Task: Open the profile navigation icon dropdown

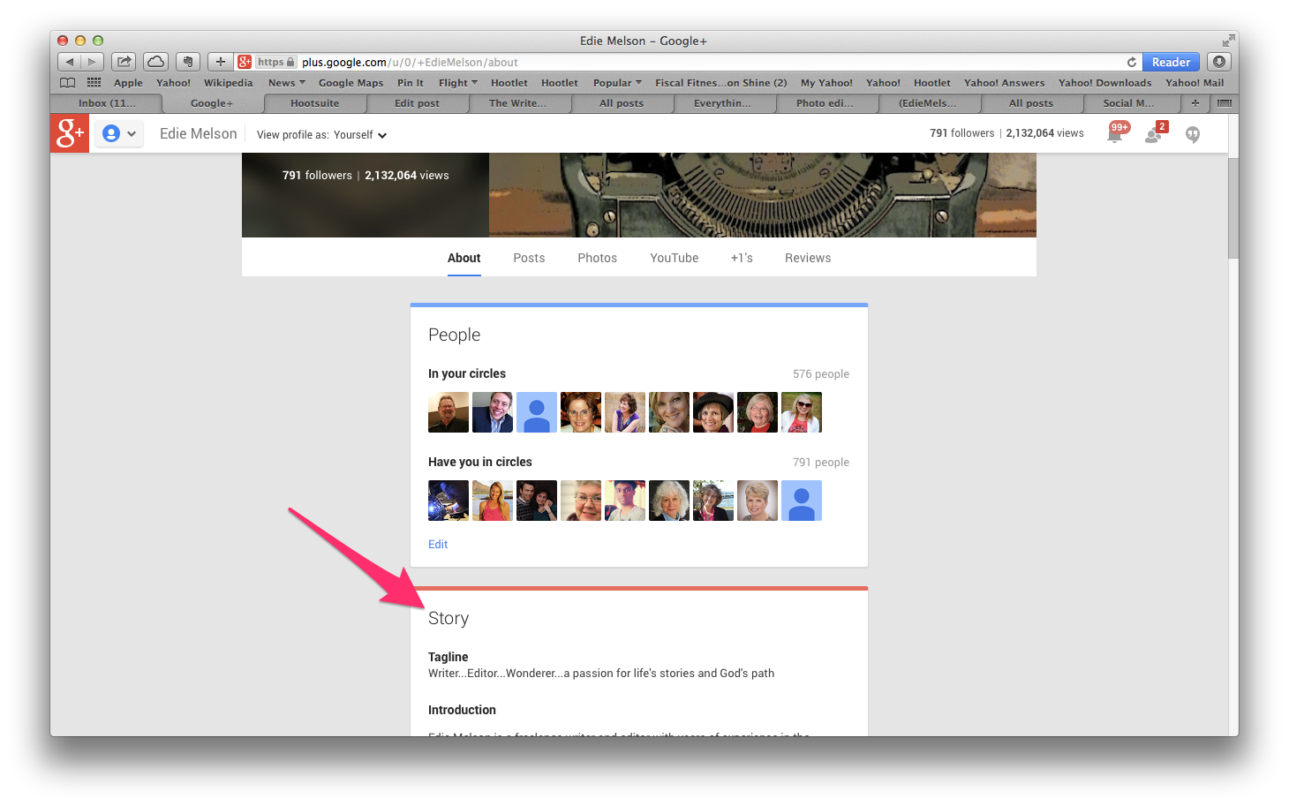Action: pos(119,134)
